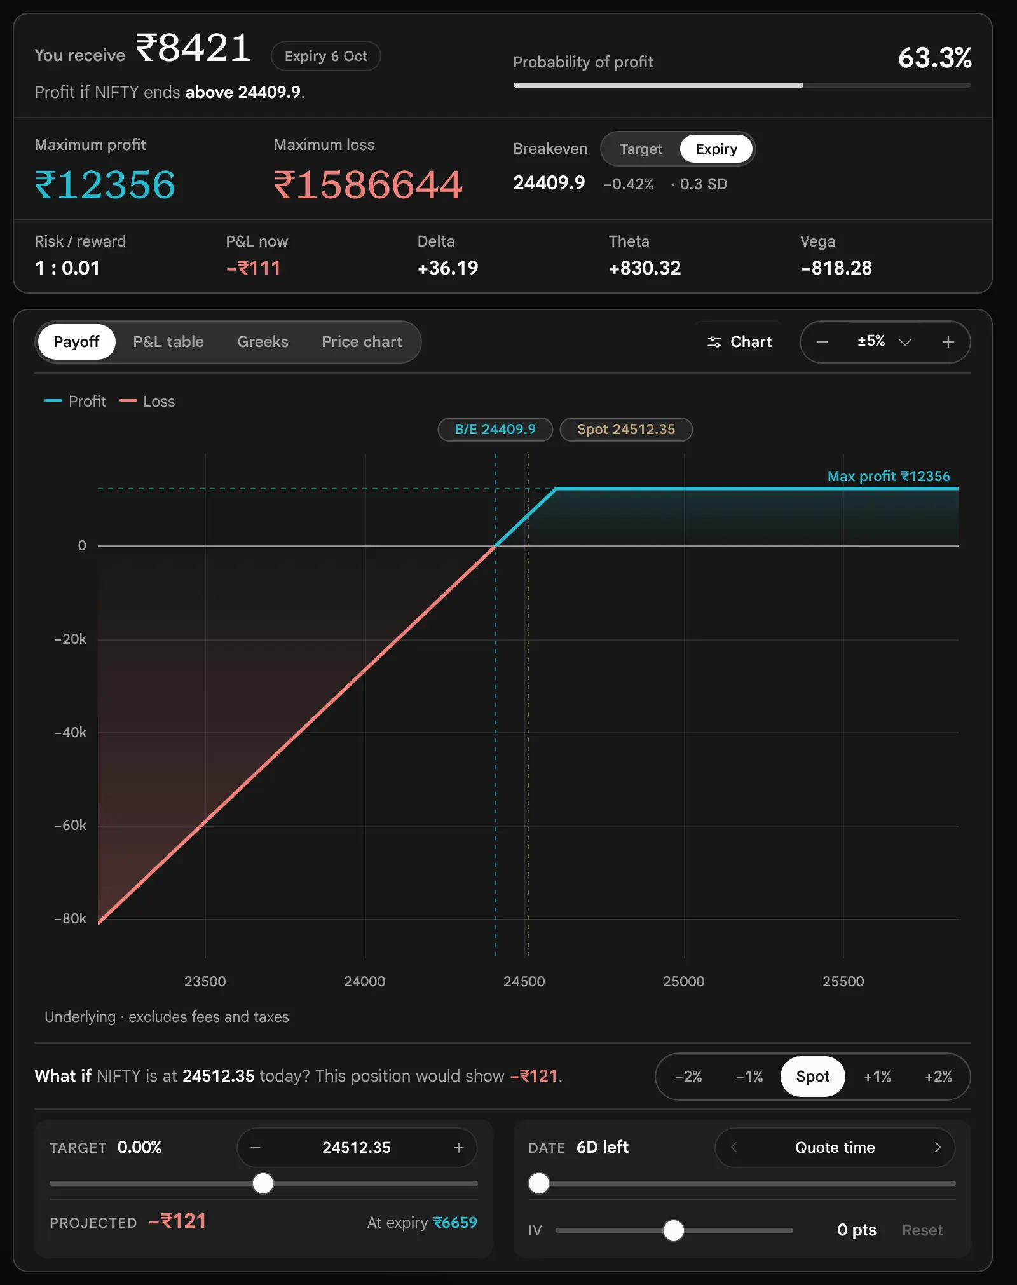
Task: Switch breakeven view to Expiry
Action: pos(716,149)
